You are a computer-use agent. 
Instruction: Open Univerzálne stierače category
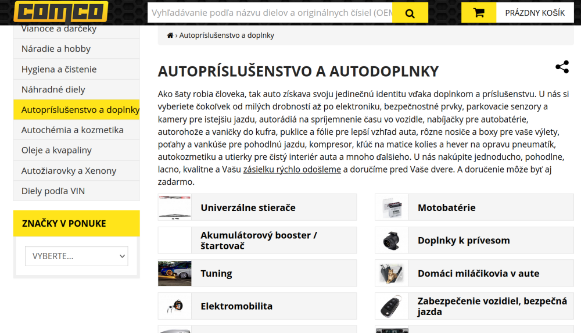257,207
